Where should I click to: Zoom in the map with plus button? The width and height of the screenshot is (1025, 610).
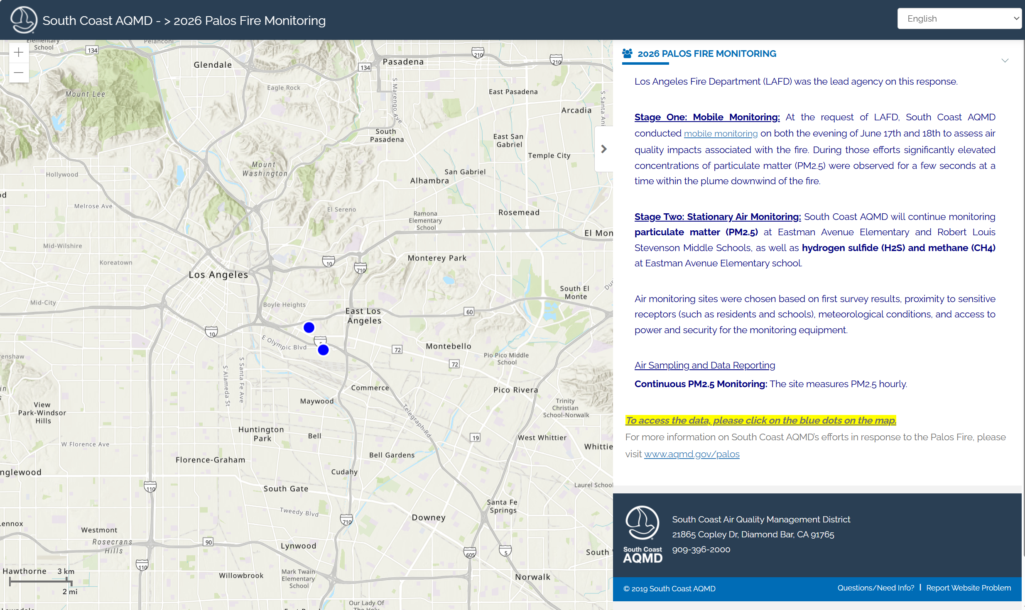tap(19, 52)
